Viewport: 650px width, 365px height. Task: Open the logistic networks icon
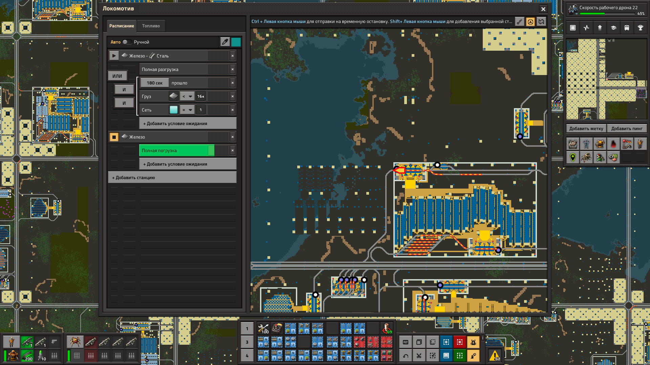tap(600, 28)
